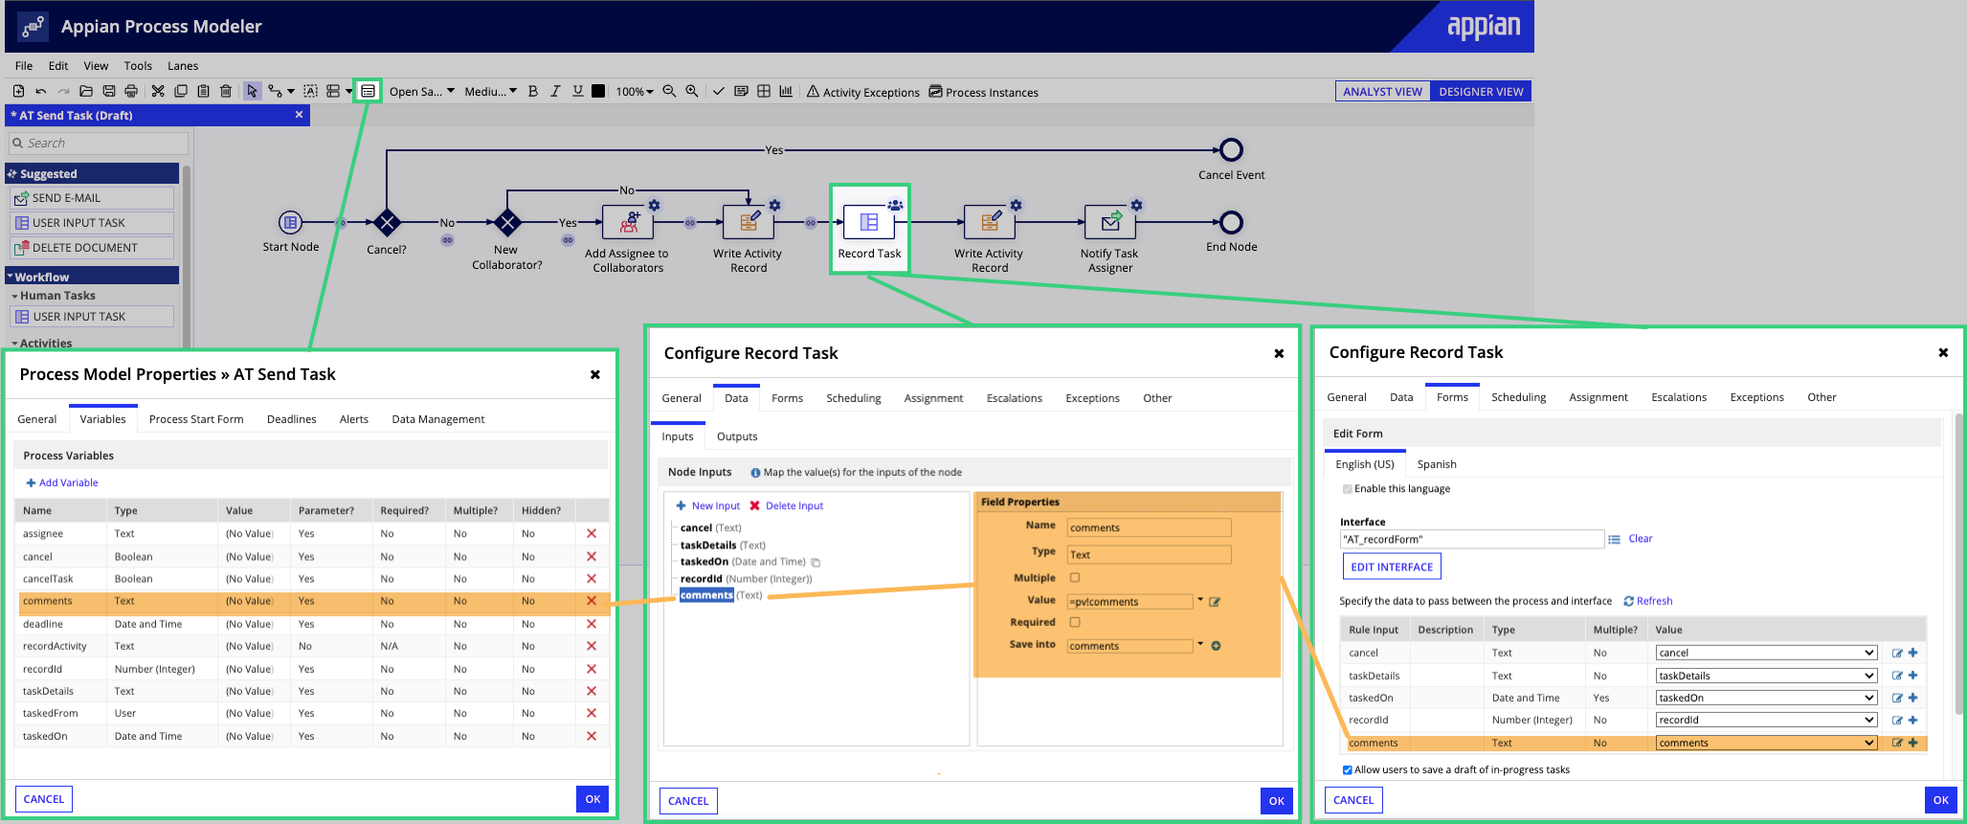Click Activity Exceptions in toolbar
1967x824 pixels.
coord(863,92)
